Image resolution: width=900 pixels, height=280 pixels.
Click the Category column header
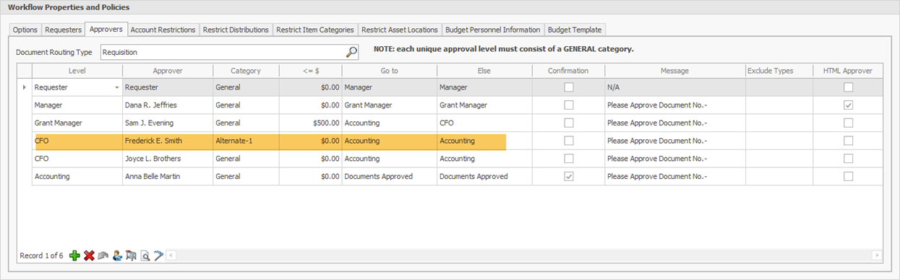(246, 71)
